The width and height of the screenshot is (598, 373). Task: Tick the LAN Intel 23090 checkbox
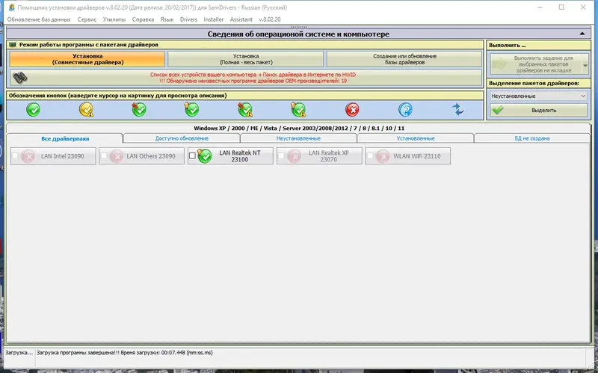click(15, 155)
